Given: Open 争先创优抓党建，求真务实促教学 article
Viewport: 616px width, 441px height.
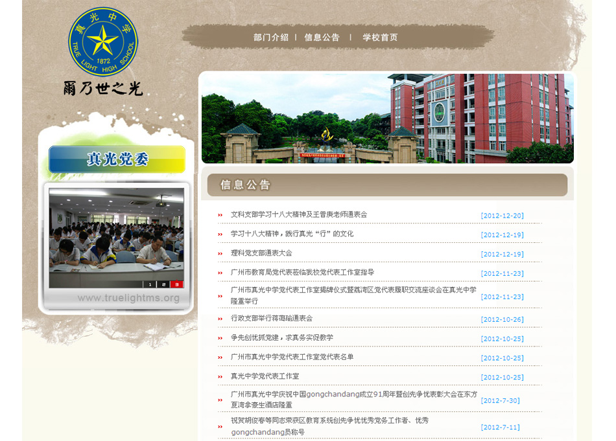Looking at the screenshot, I should coord(281,337).
